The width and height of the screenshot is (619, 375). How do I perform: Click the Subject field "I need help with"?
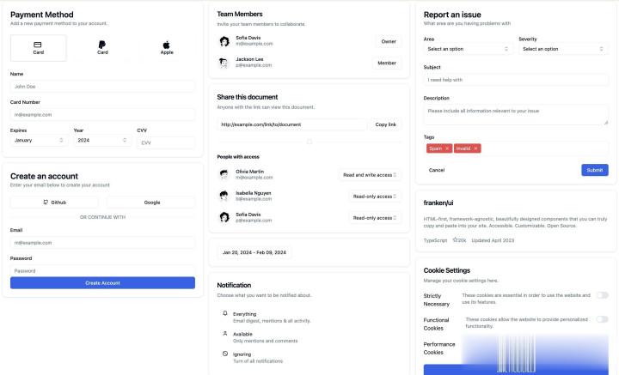click(516, 80)
